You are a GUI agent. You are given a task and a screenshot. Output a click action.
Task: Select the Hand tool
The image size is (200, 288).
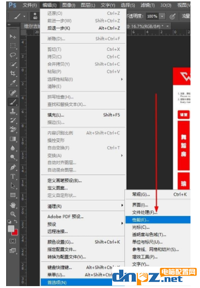(13, 205)
